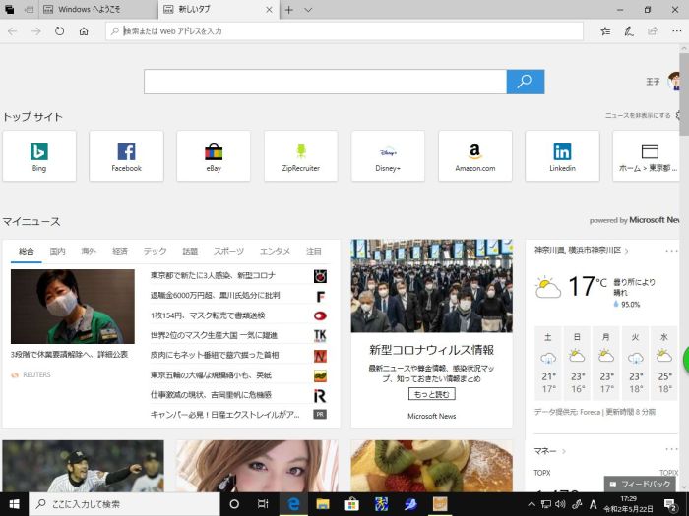This screenshot has height=516, width=689.
Task: Click the Bing web search box
Action: pyautogui.click(x=325, y=82)
